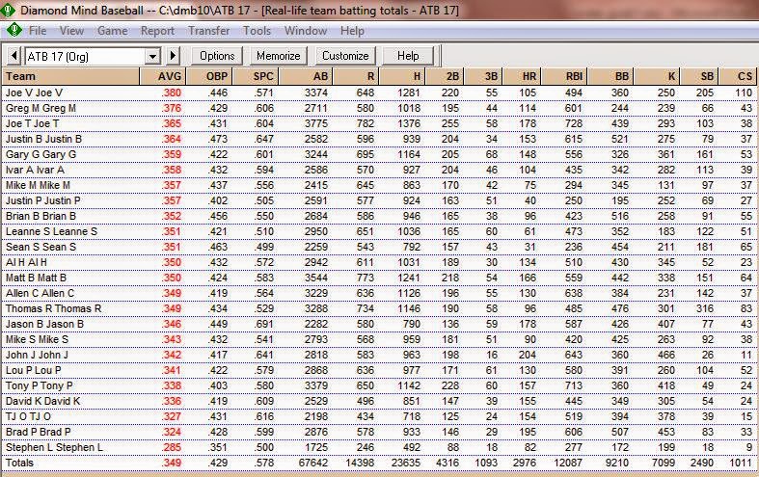Select the Stephen L Stephen L team row
The width and height of the screenshot is (759, 477).
click(380, 447)
